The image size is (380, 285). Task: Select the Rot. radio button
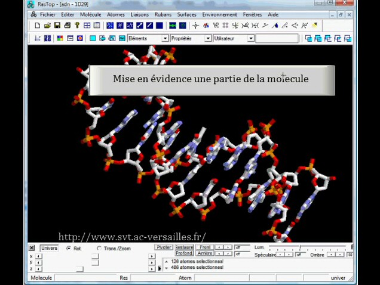click(69, 248)
